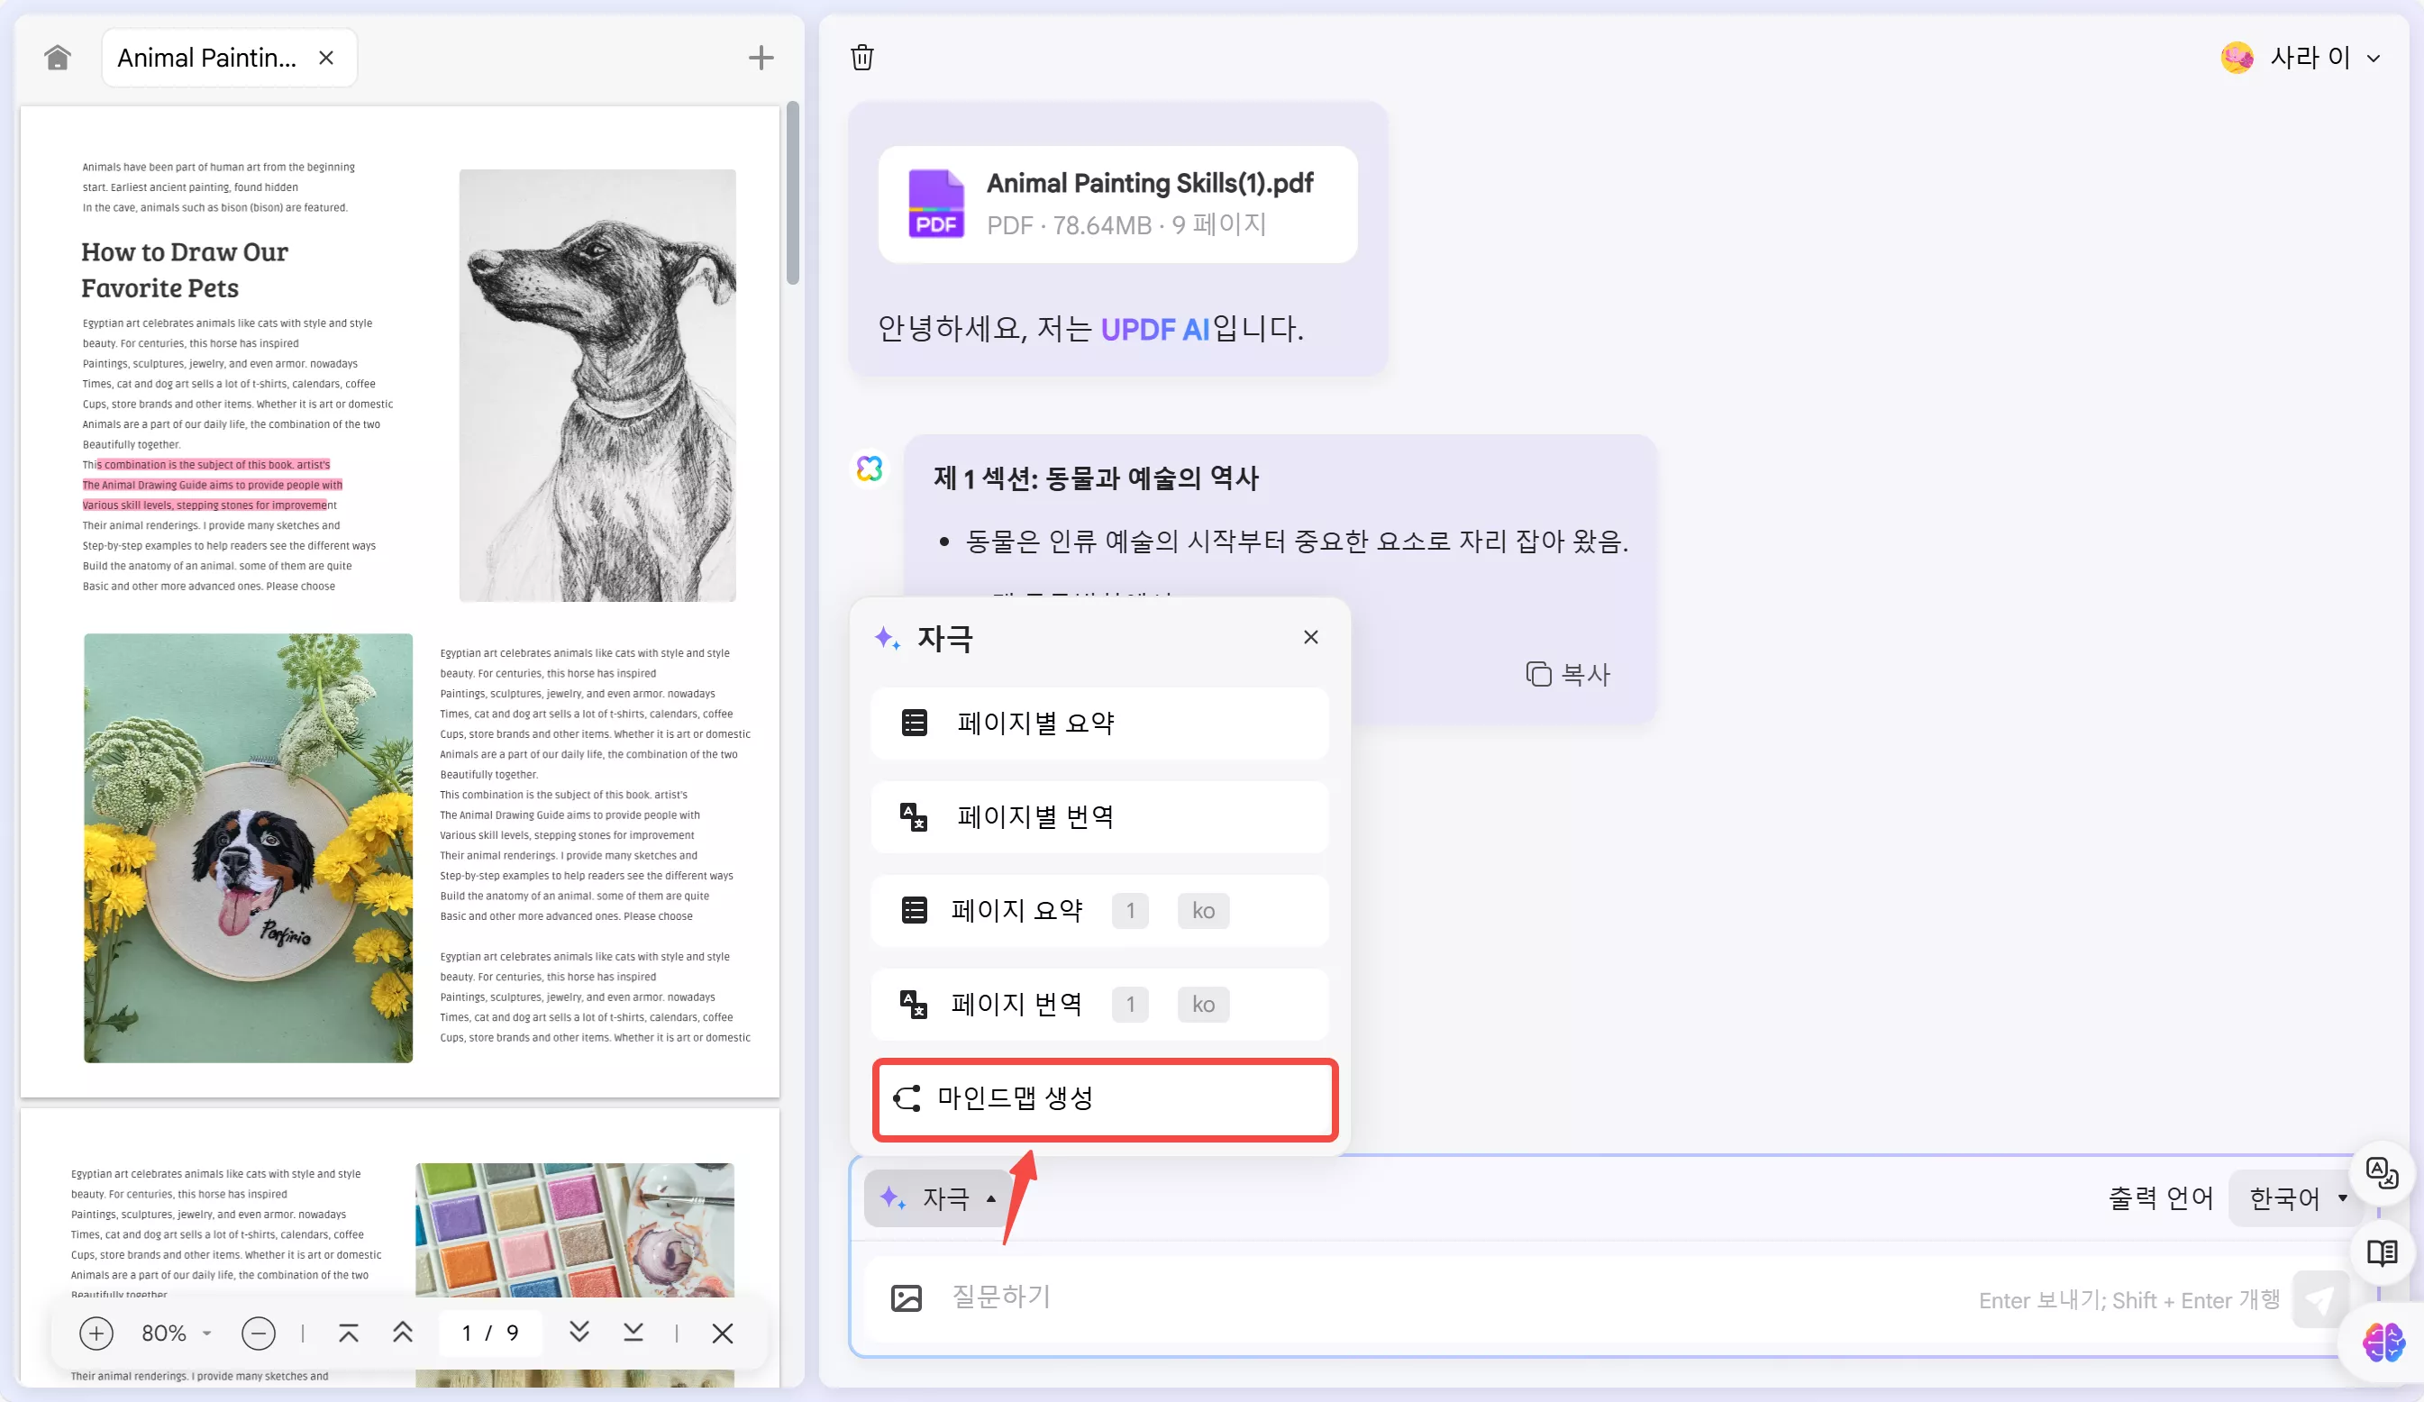Image resolution: width=2424 pixels, height=1402 pixels.
Task: Go to the home screen icon
Action: point(58,58)
